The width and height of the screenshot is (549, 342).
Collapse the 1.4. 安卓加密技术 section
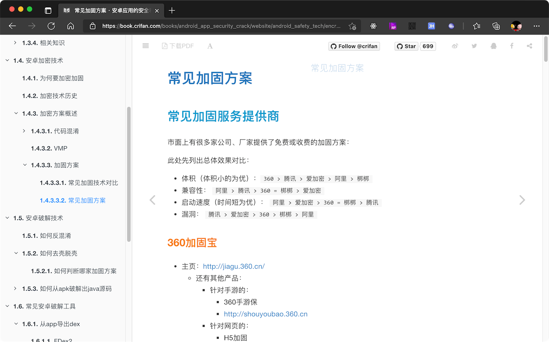pyautogui.click(x=7, y=60)
